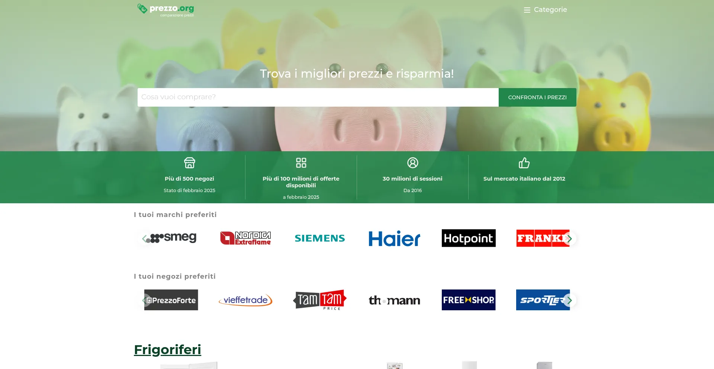714x369 pixels.
Task: Click the thumbs-up icon above 'Sul mercato italiano'
Action: point(524,163)
